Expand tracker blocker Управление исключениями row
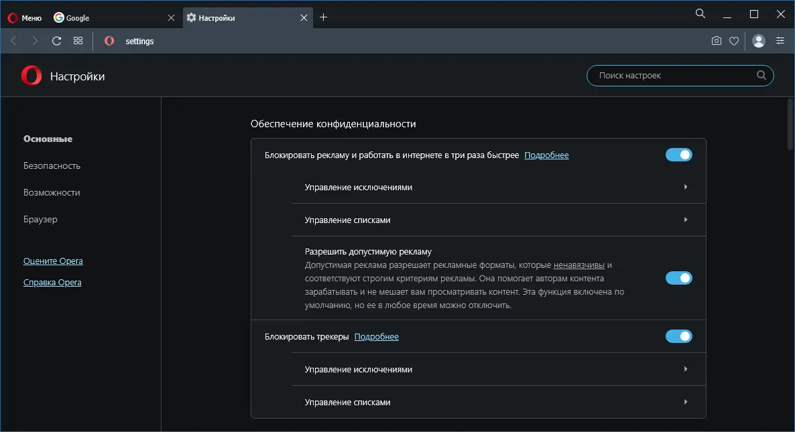Image resolution: width=795 pixels, height=432 pixels. click(x=498, y=370)
